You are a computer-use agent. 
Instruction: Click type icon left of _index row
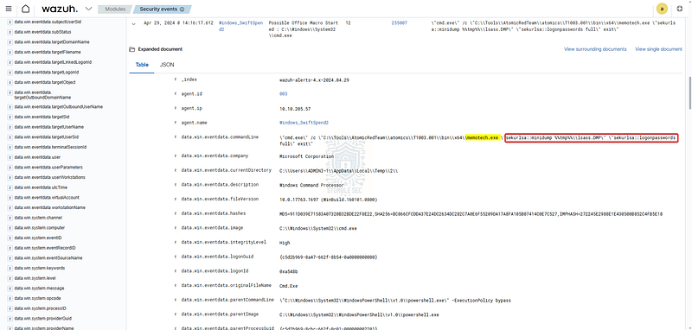pos(176,79)
